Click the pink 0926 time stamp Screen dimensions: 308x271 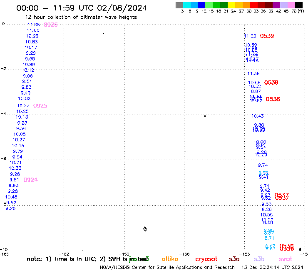(x=51, y=25)
